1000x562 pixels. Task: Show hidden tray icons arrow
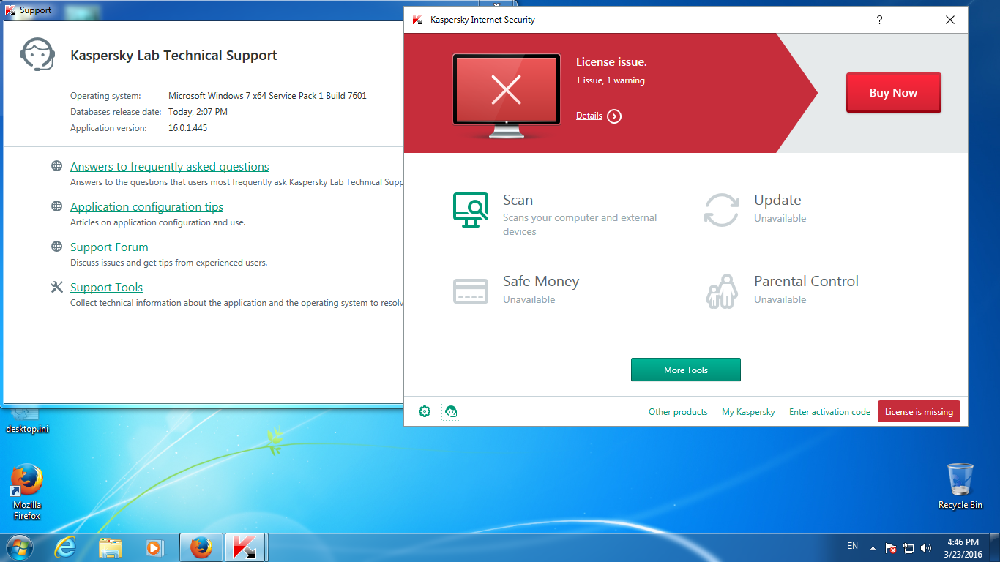click(x=873, y=547)
